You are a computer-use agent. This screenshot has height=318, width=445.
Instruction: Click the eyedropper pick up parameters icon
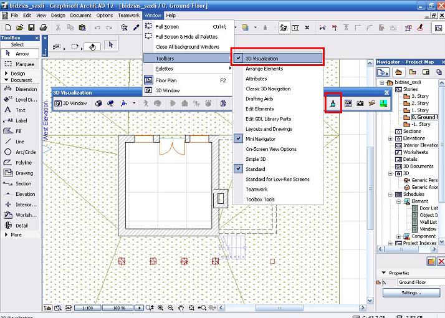136,27
